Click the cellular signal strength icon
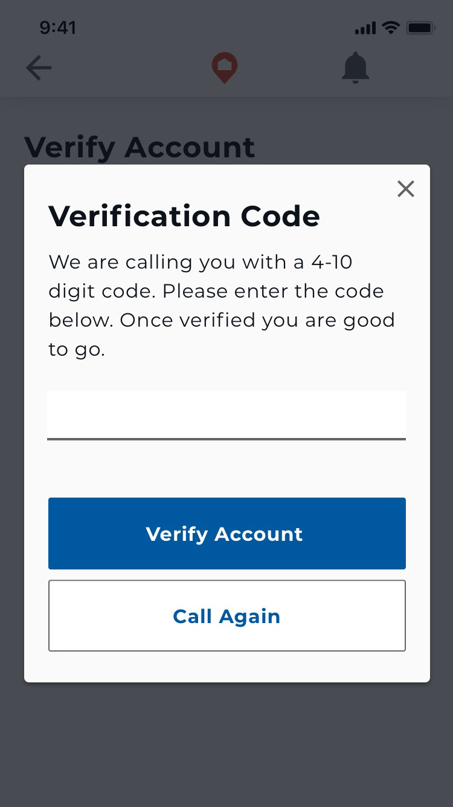453x807 pixels. [365, 28]
